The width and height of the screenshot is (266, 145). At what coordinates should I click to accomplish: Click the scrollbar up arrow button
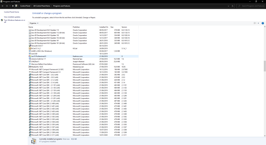tap(265, 27)
